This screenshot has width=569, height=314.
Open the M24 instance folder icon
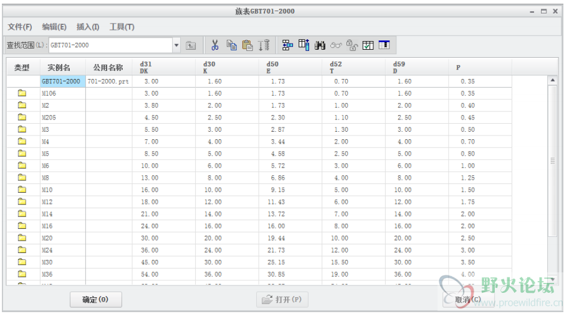[x=22, y=250]
